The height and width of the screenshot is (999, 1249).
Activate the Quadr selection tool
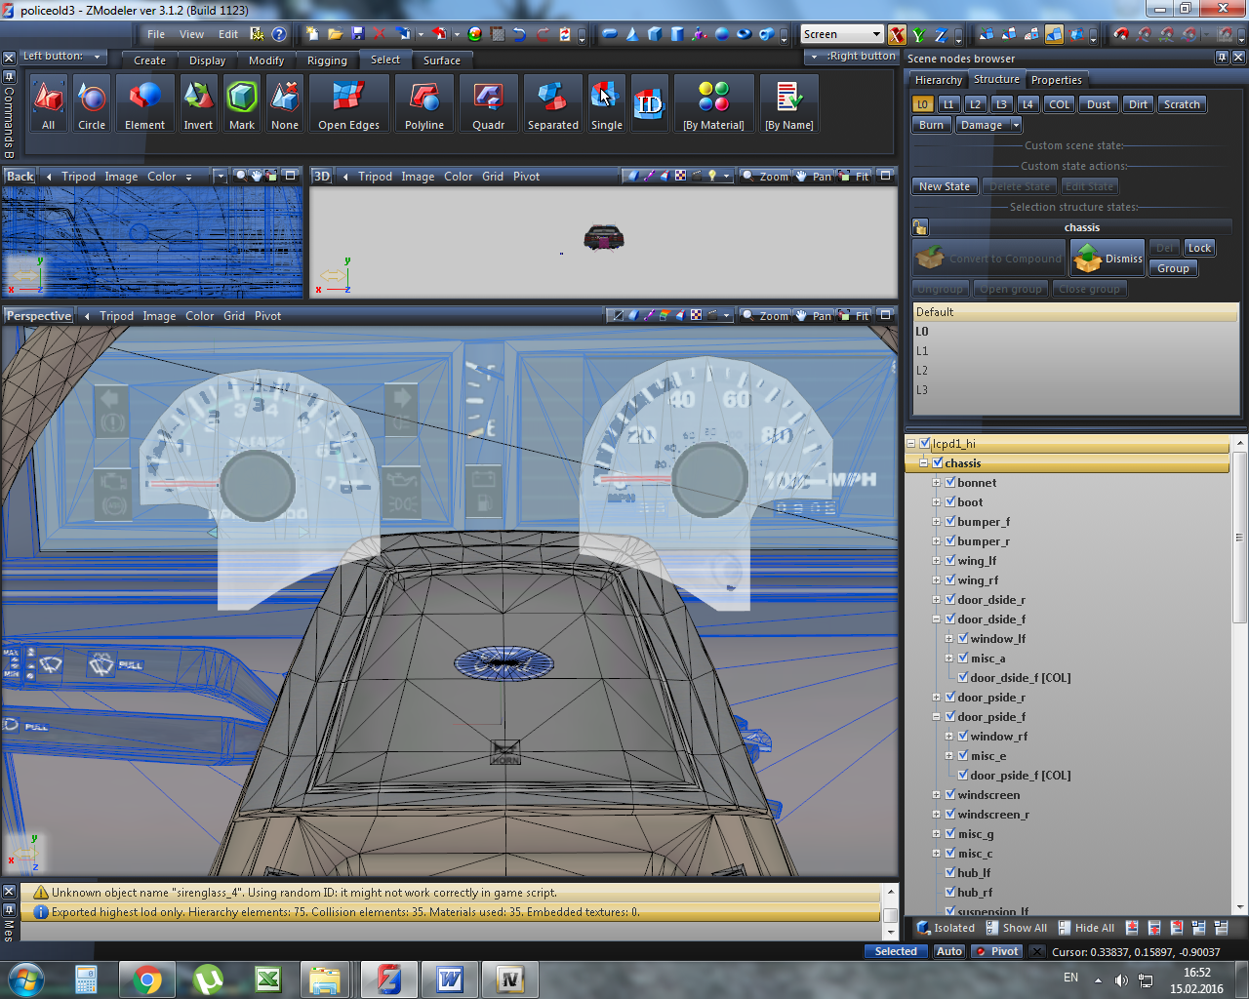click(488, 103)
